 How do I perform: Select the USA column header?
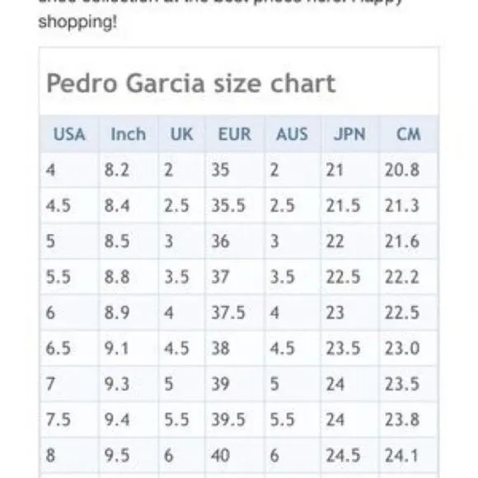[x=69, y=134]
